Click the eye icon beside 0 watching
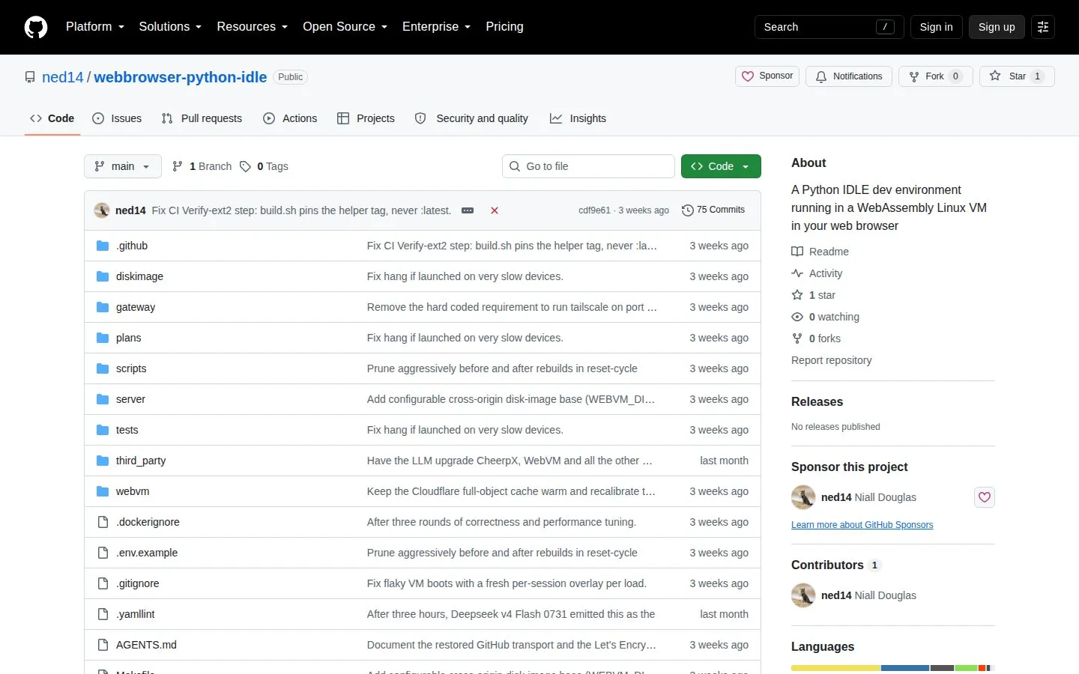This screenshot has width=1079, height=674. coord(797,317)
